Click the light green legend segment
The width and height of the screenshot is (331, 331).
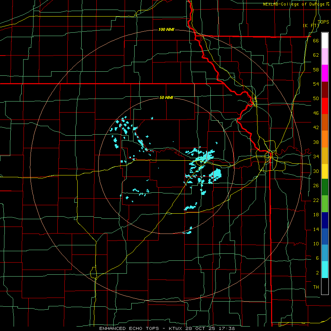pos(325,204)
